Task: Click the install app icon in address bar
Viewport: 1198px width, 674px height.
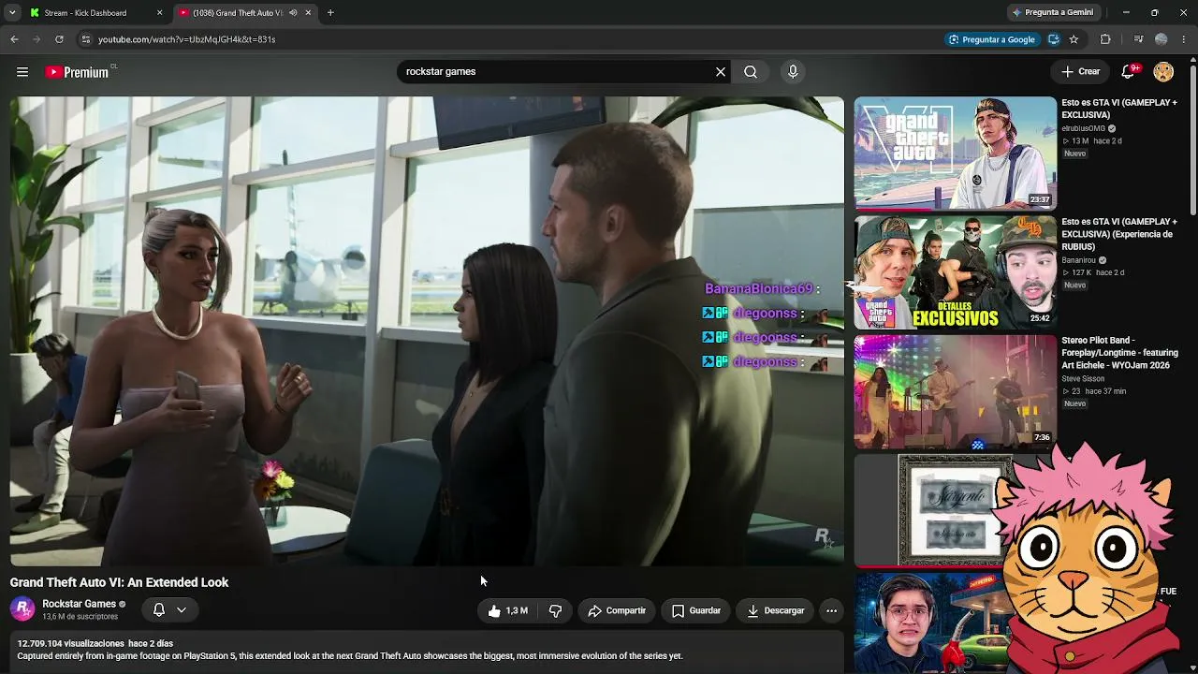Action: point(1054,39)
